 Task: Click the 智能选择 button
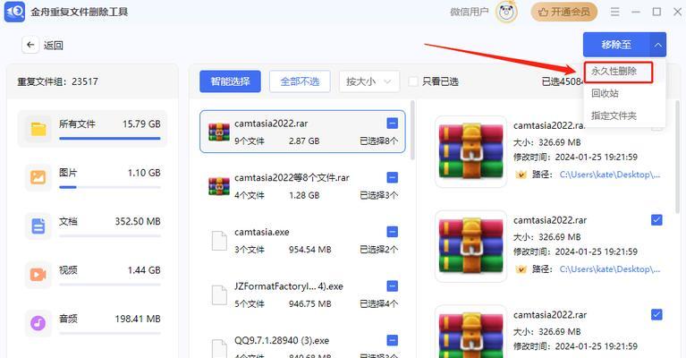(x=230, y=81)
